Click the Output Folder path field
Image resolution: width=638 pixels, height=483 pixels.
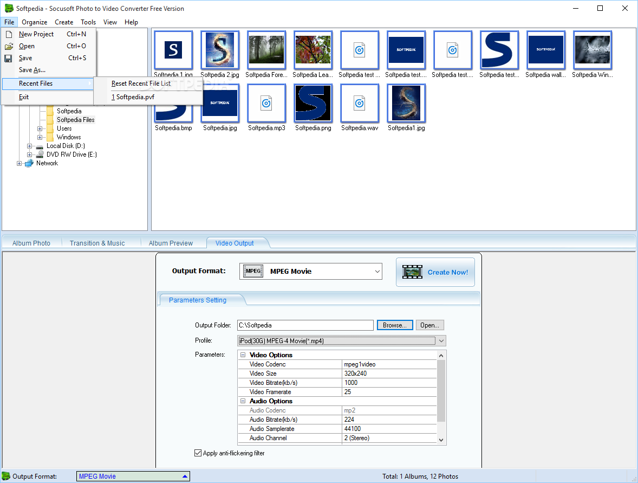pos(305,325)
